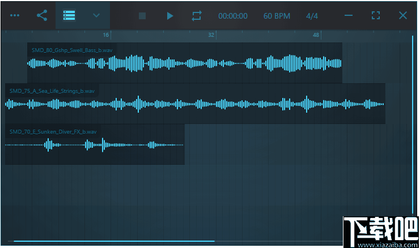Click the 00:00:00 time display
The image size is (420, 248).
click(233, 16)
